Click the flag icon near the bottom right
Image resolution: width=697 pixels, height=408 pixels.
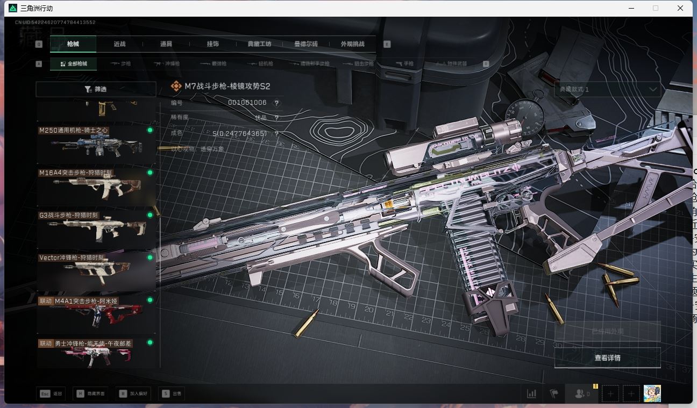point(553,393)
